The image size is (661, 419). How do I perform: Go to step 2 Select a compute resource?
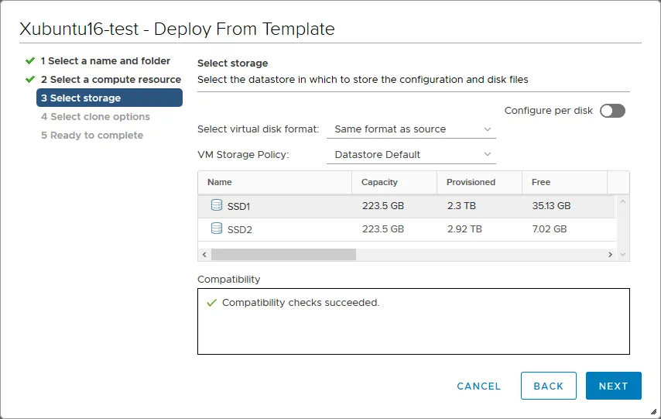(x=111, y=79)
